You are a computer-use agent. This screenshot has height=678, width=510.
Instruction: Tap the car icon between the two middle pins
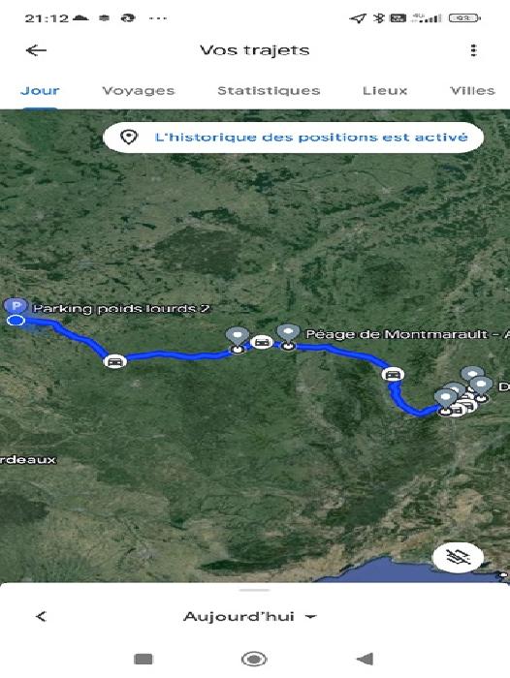[262, 343]
